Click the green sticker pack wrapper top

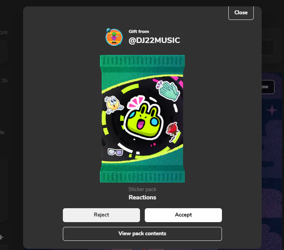point(142,61)
